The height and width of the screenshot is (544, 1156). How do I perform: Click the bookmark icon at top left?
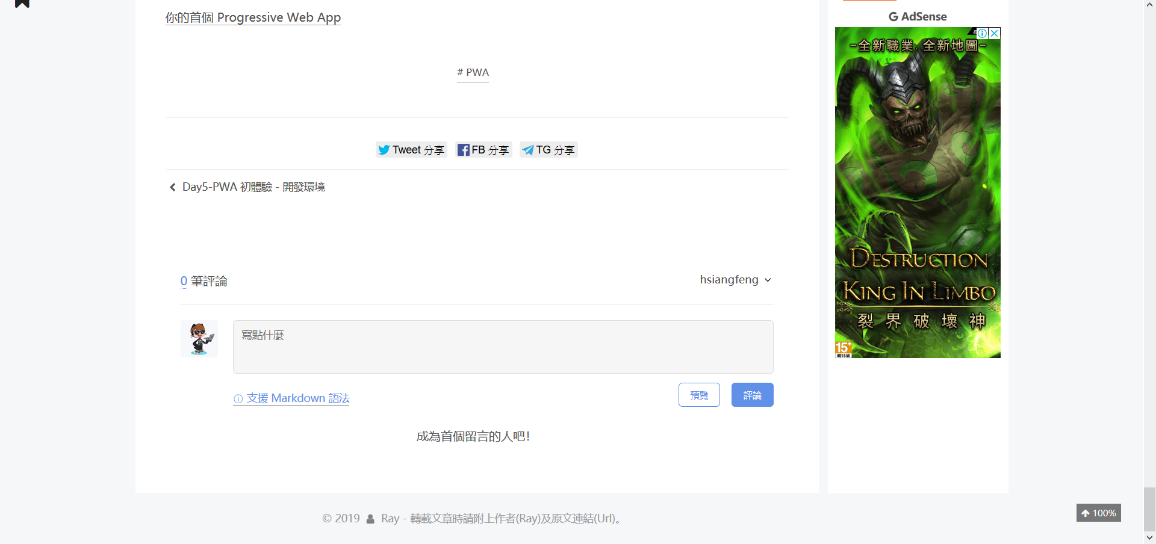(x=22, y=3)
